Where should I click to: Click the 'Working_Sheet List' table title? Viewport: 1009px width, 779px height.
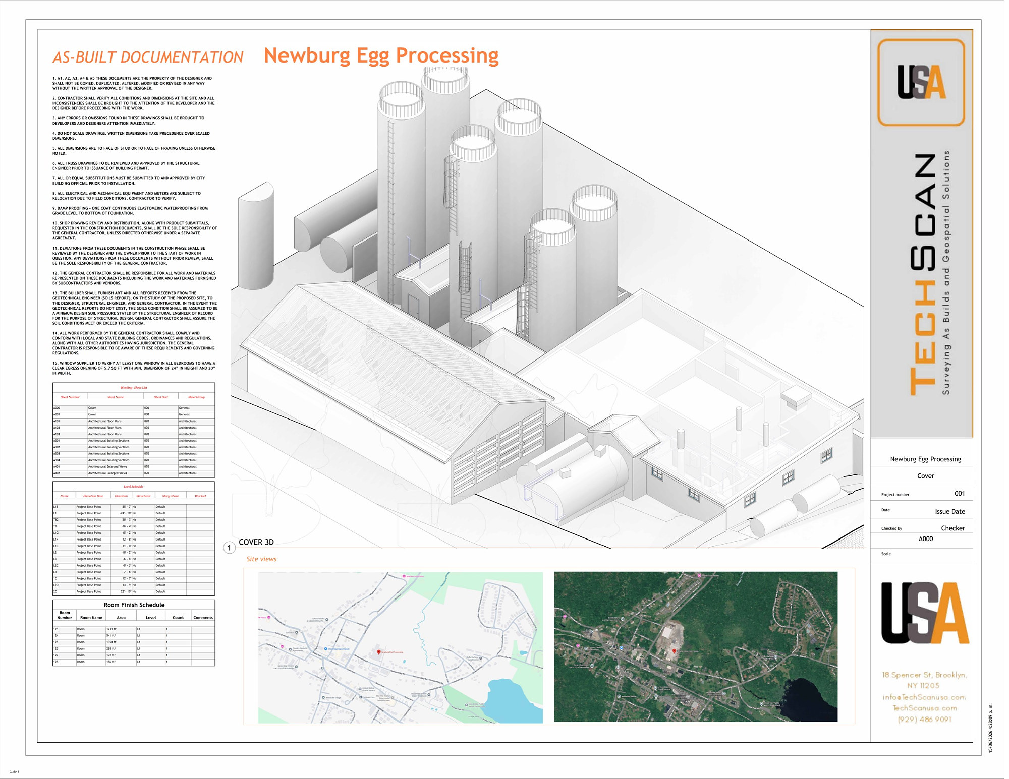click(x=134, y=388)
